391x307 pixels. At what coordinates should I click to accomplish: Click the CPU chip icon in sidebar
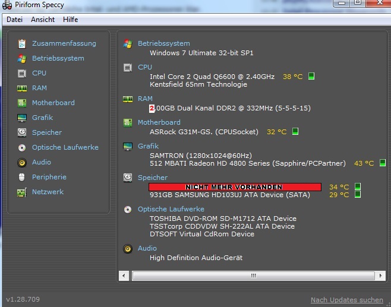tap(22, 74)
